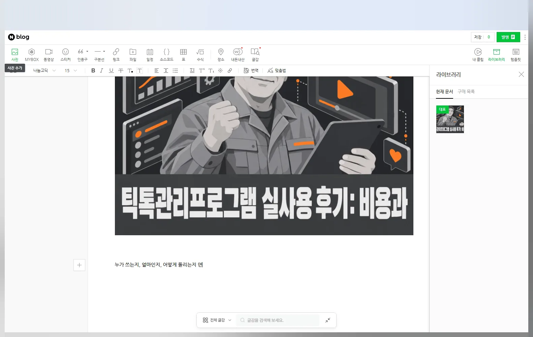This screenshot has height=337, width=533.
Task: Open the 템플릿 template panel
Action: [516, 55]
